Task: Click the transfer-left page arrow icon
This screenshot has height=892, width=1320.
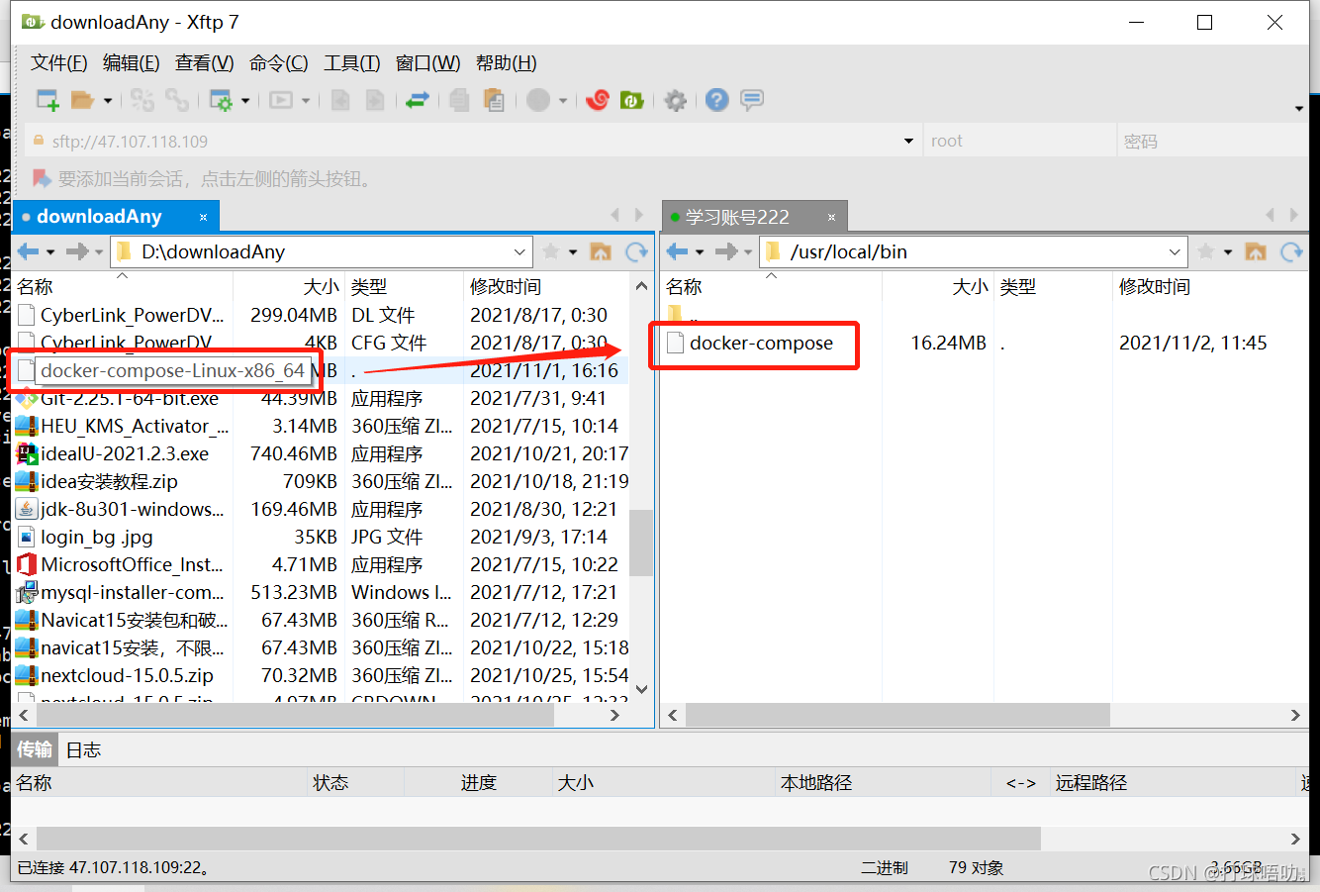Action: tap(340, 100)
